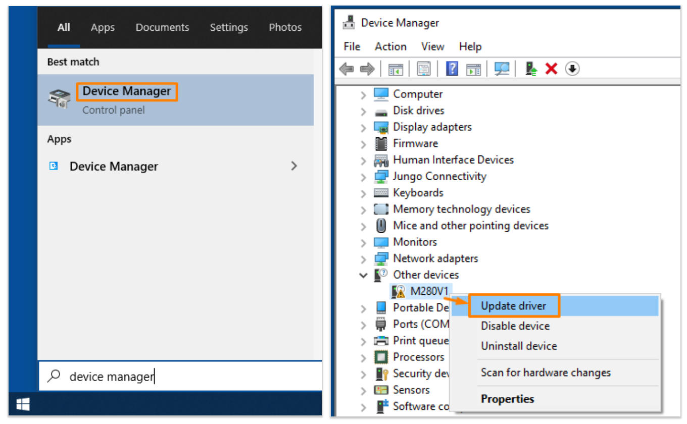The width and height of the screenshot is (687, 424).
Task: Click the Properties toolbar icon
Action: (x=423, y=69)
